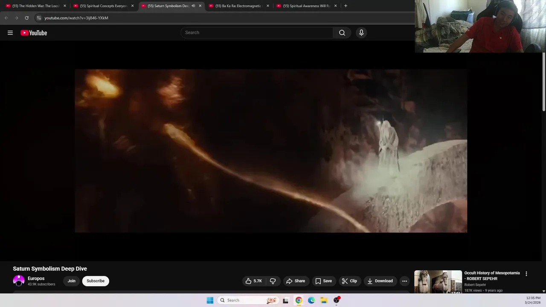The width and height of the screenshot is (546, 307).
Task: Open the Windows Start menu
Action: (x=210, y=300)
